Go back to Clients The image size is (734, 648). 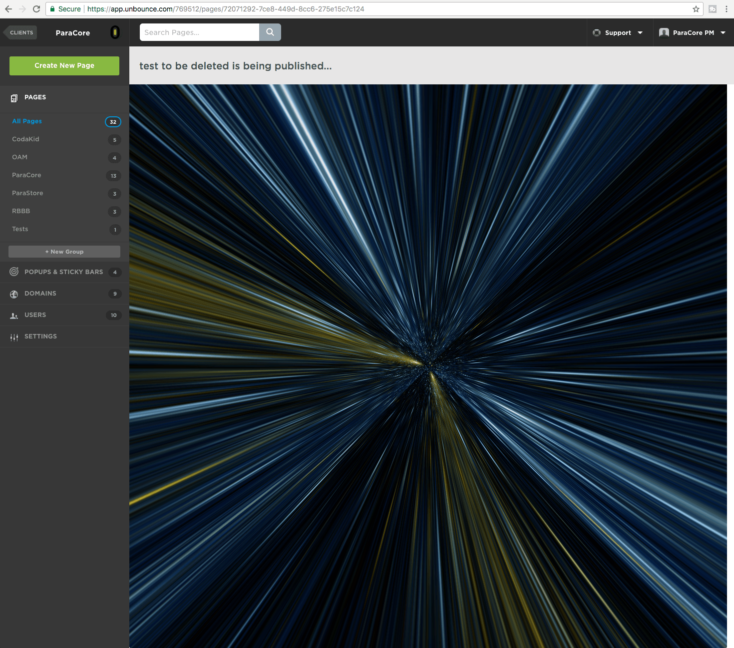click(20, 32)
